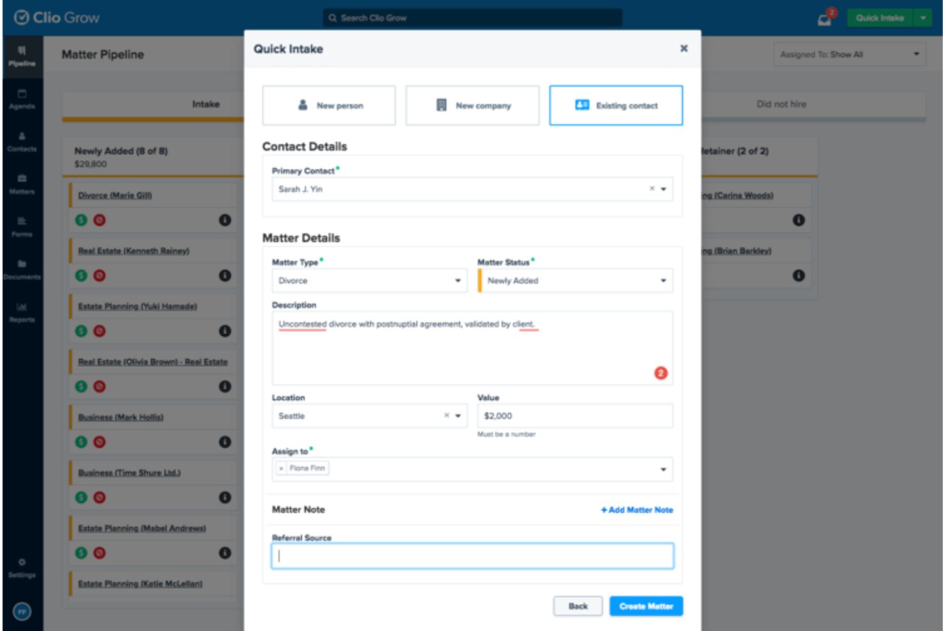946x631 pixels.
Task: Open the Reports sidebar icon
Action: [22, 312]
